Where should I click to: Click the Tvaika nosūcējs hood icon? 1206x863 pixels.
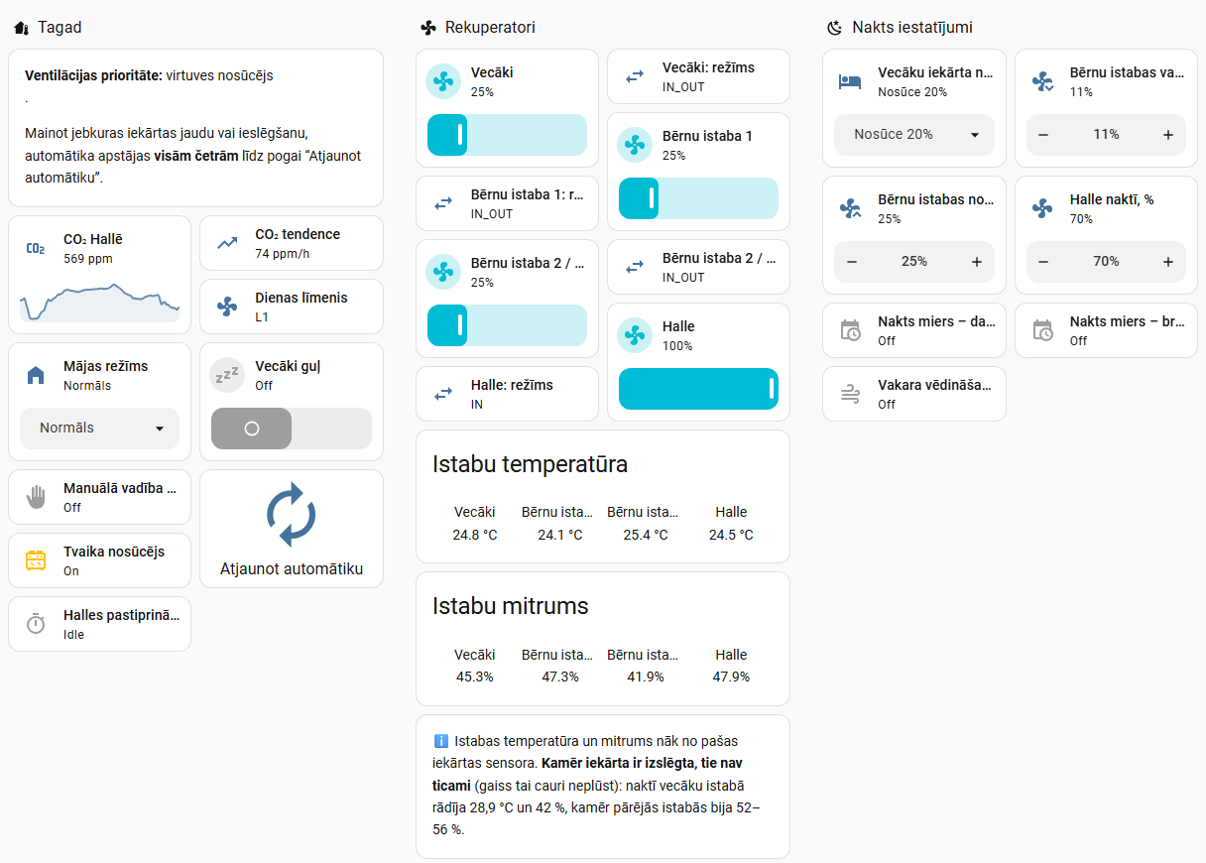36,560
